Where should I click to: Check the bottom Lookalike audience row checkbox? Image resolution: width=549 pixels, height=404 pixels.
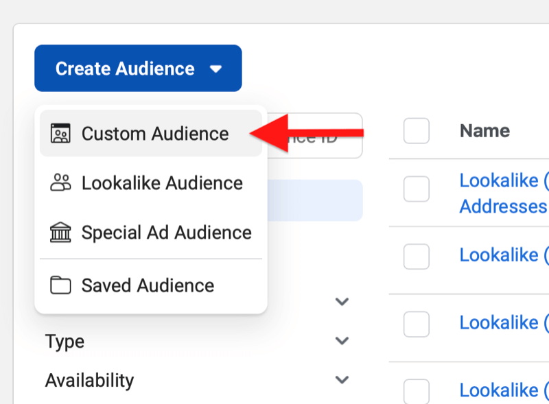tap(416, 390)
